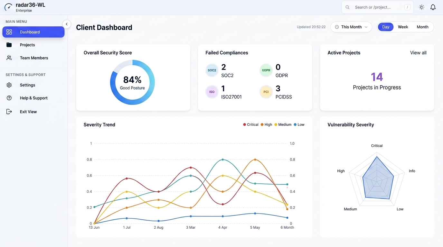Click the Updated 20:52:22 timestamp
This screenshot has width=443, height=247.
point(311,27)
